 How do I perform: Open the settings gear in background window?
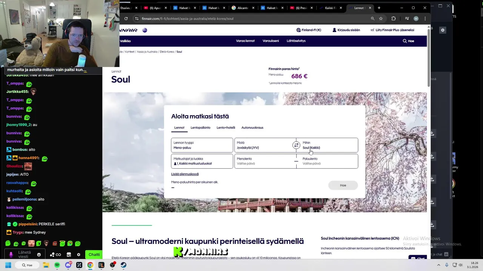coord(443,30)
